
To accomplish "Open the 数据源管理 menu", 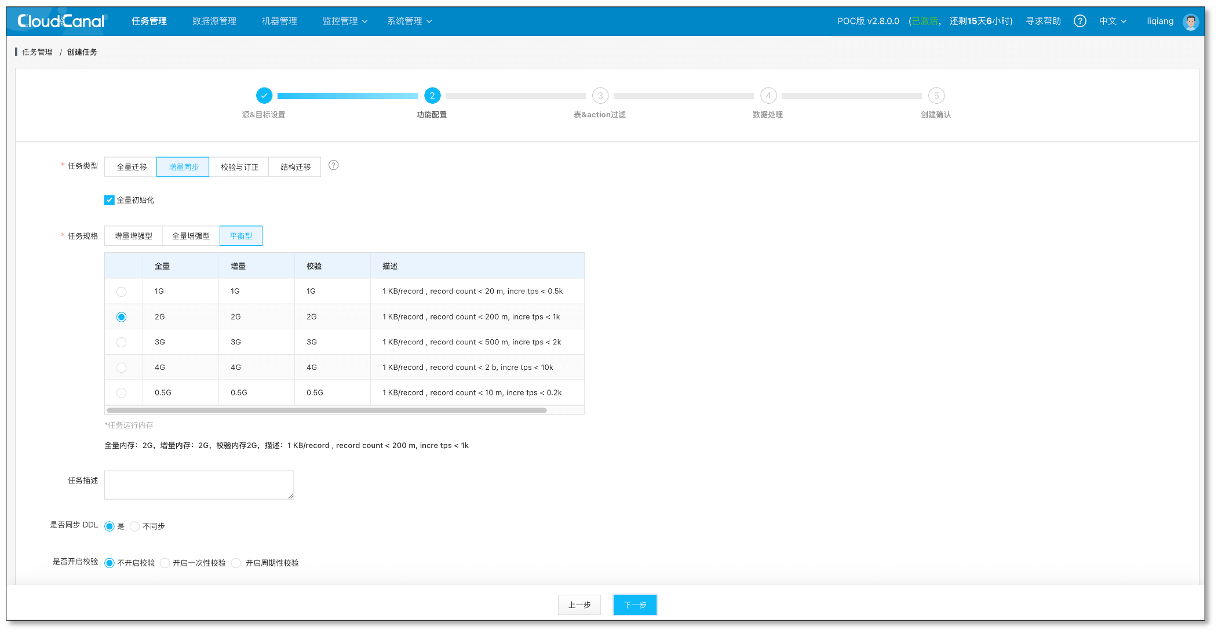I will [x=214, y=21].
